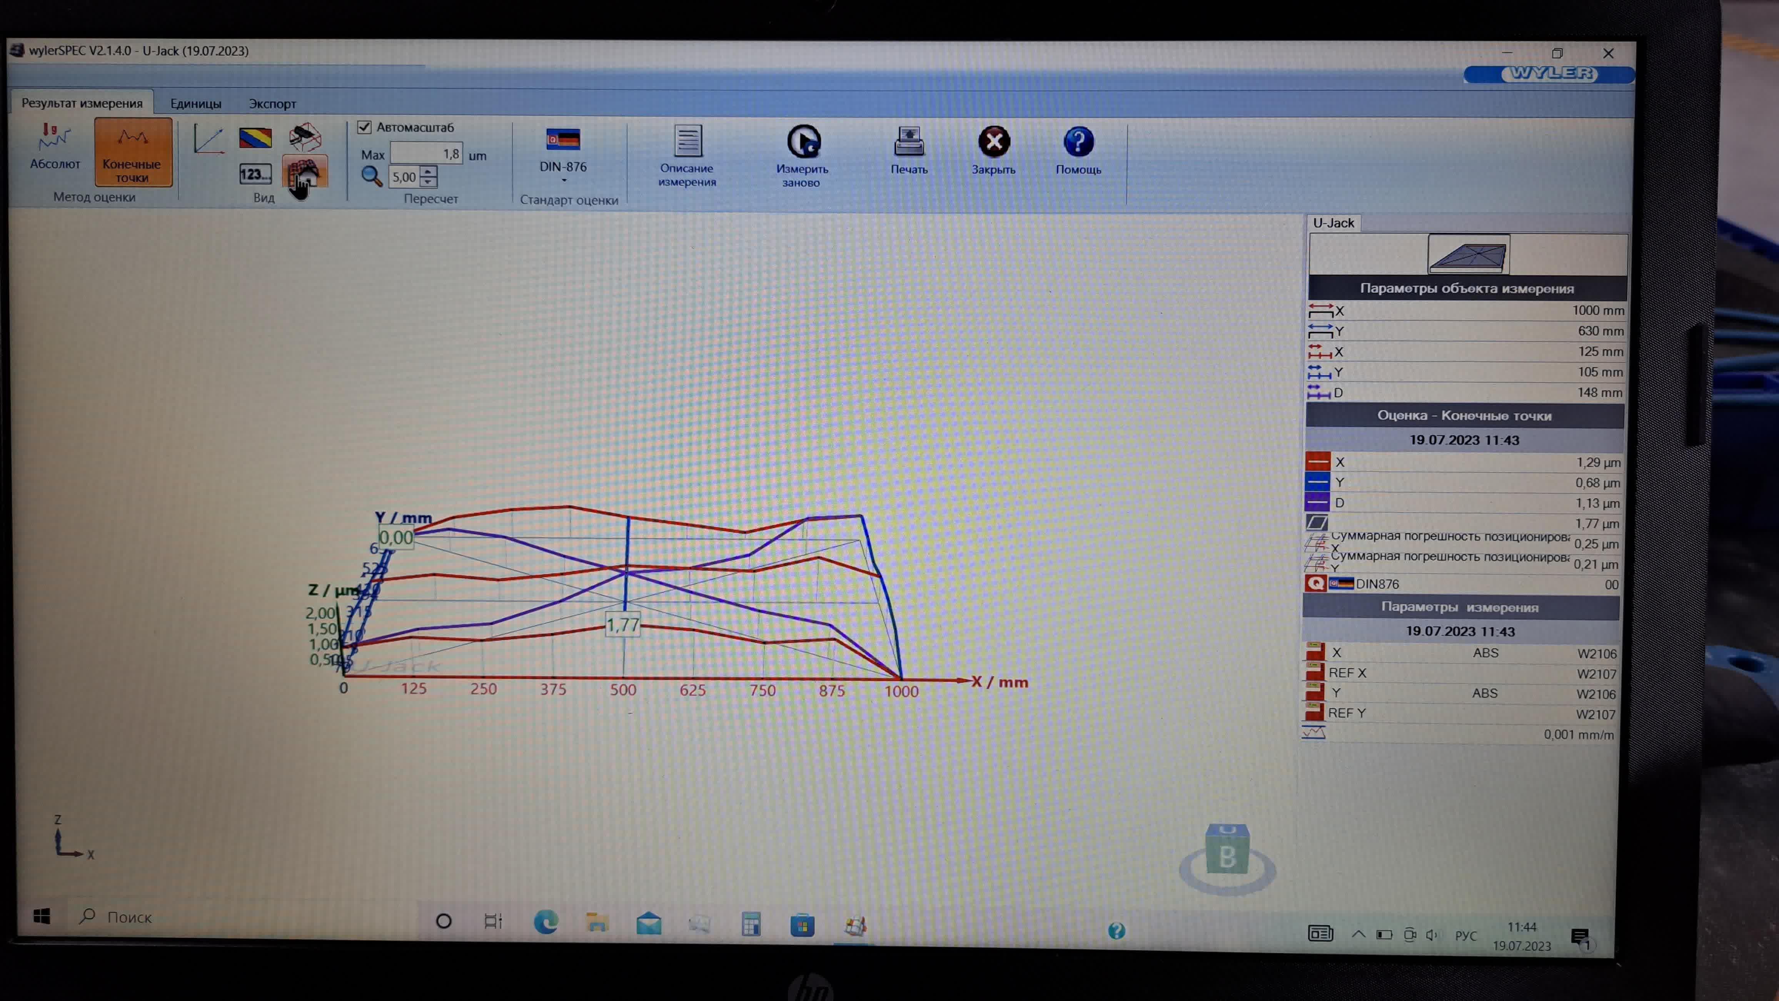This screenshot has width=1779, height=1001.
Task: Switch to the color-map surface view
Action: point(255,138)
